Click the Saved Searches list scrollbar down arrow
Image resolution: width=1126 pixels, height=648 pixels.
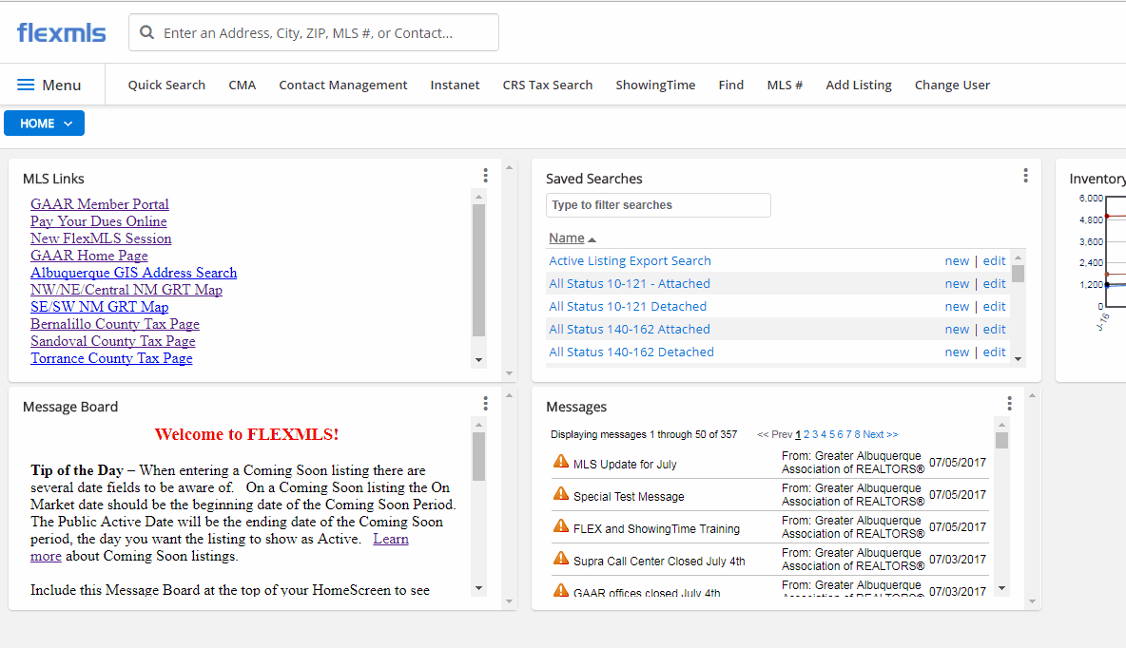click(x=1018, y=359)
